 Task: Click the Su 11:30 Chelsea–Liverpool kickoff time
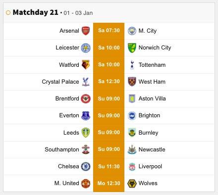click(x=109, y=166)
